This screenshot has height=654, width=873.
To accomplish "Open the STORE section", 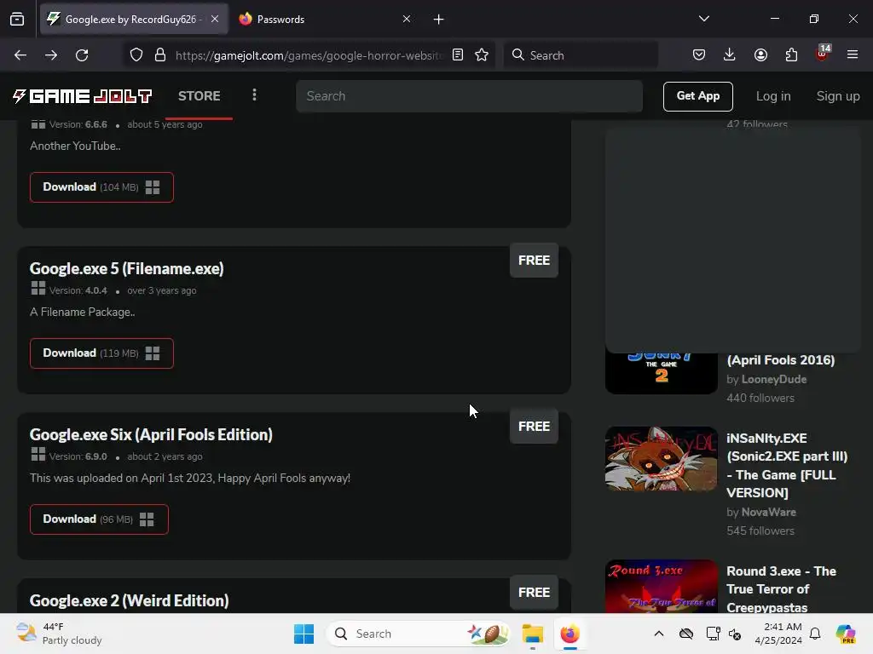I will 199,96.
